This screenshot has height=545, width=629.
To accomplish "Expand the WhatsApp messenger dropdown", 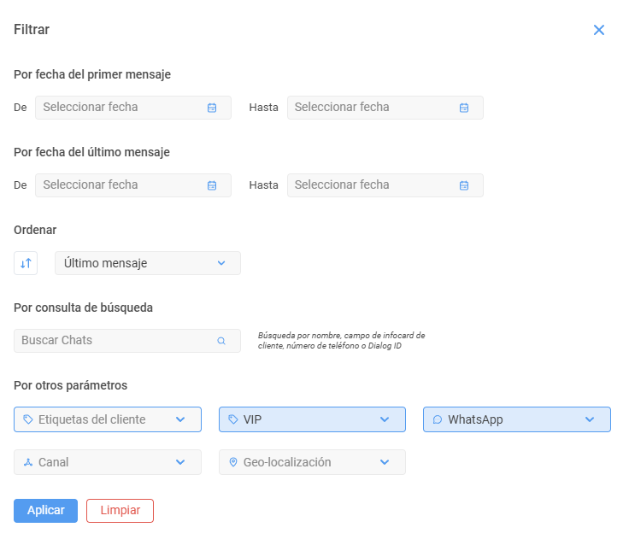I will click(517, 419).
